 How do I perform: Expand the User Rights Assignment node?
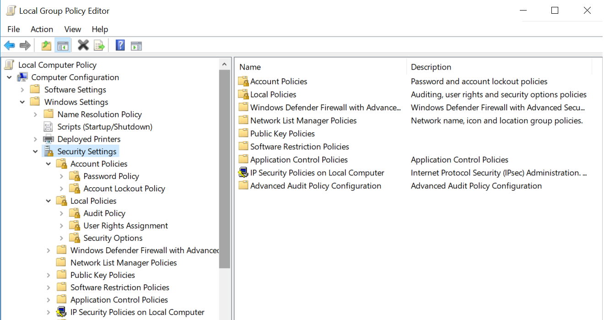[x=61, y=226]
